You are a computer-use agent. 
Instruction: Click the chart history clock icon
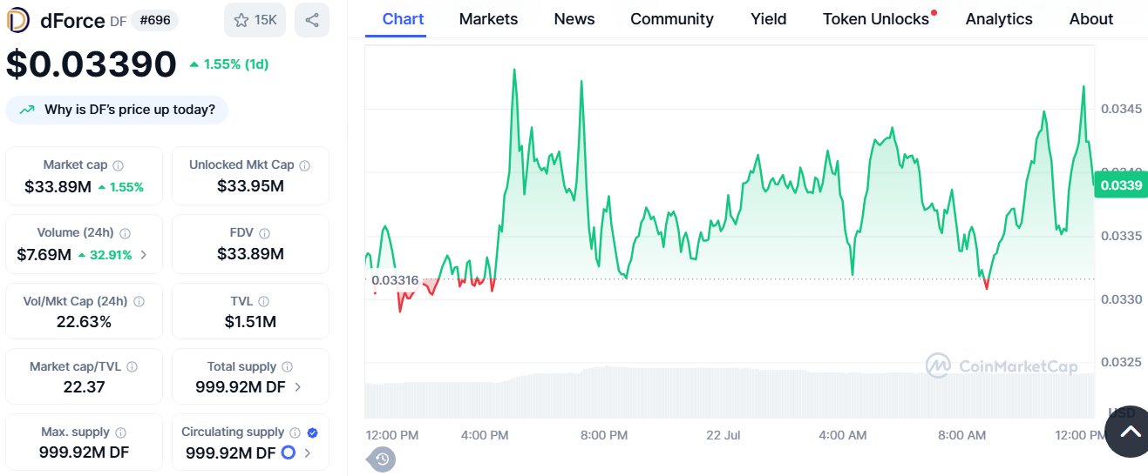382,459
